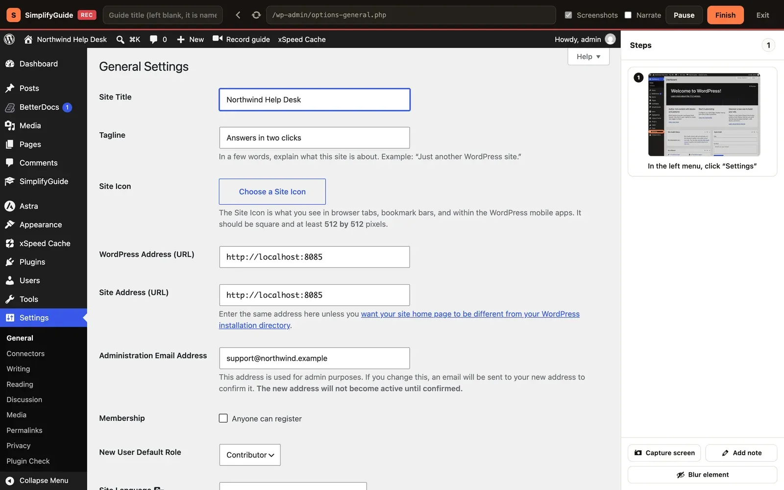Toggle the Screenshots checkbox
This screenshot has width=784, height=490.
pos(568,15)
